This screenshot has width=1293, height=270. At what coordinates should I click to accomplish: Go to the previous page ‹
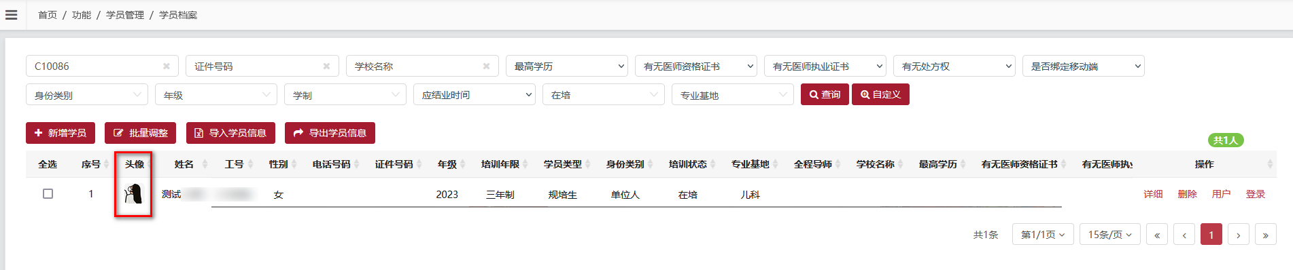coord(1184,235)
